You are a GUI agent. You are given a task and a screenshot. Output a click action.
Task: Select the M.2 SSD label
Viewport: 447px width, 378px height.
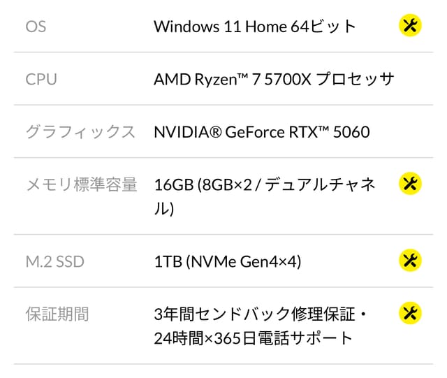click(x=54, y=261)
